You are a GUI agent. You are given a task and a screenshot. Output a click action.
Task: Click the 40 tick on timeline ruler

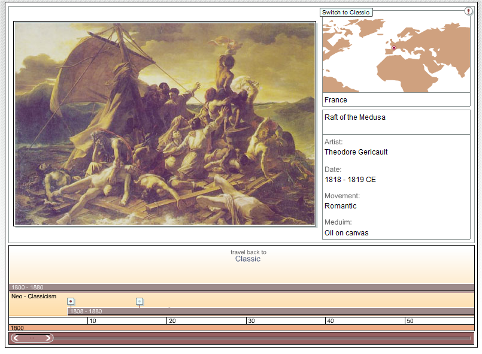330,321
